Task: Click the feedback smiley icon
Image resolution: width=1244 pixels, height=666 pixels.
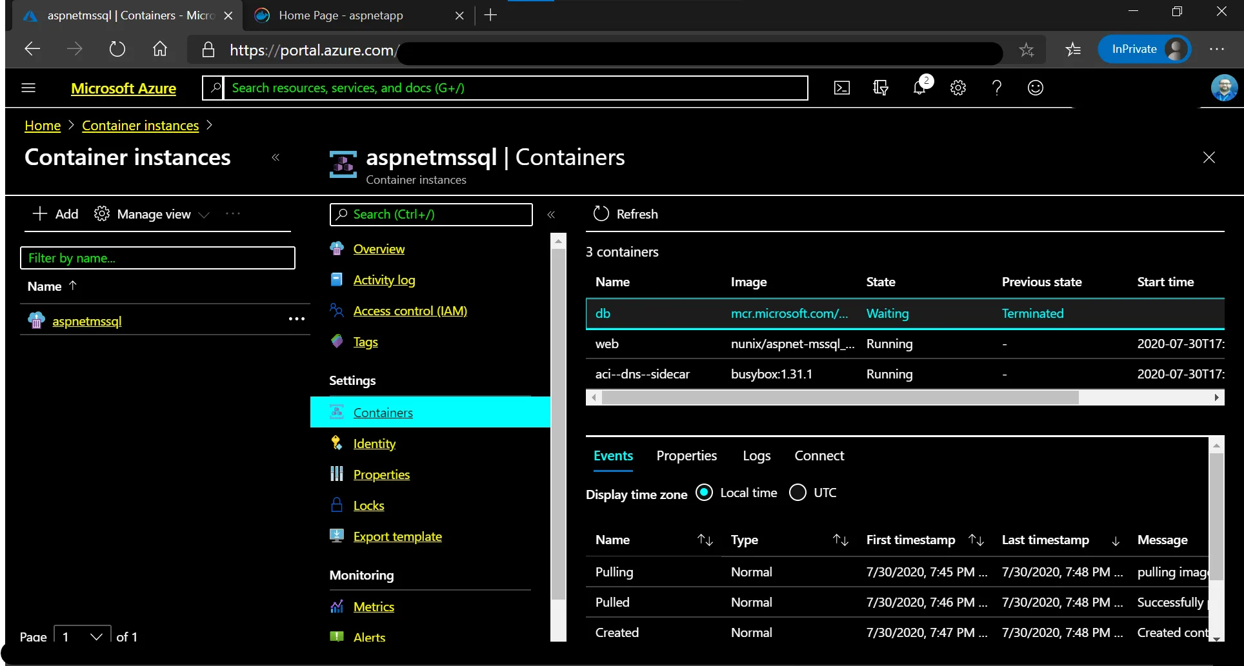Action: pos(1036,88)
